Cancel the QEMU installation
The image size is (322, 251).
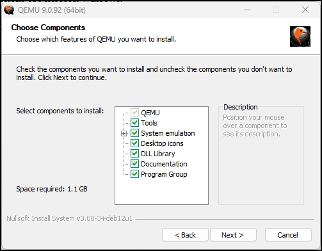(x=288, y=235)
